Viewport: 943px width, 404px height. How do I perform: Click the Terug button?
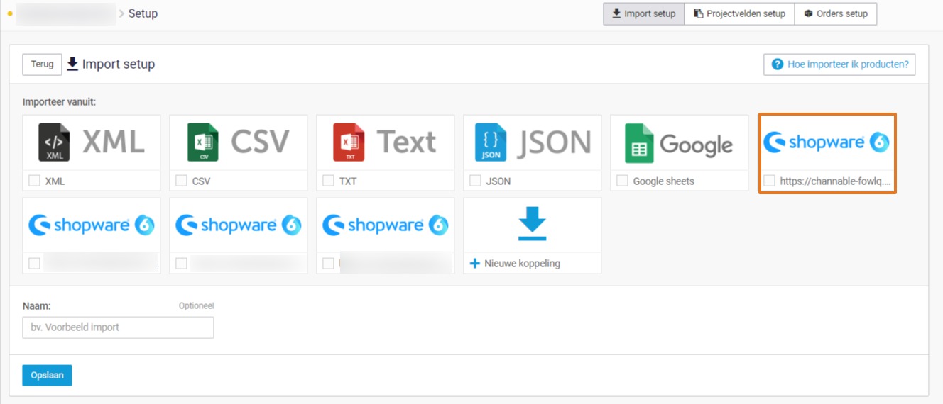pos(43,64)
